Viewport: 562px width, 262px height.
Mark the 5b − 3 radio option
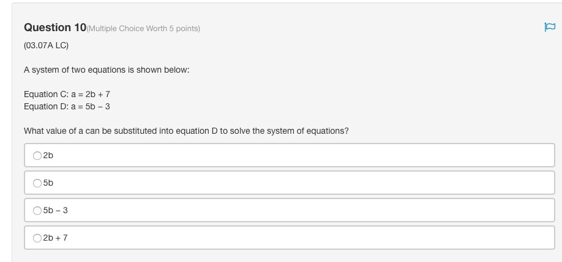click(37, 211)
